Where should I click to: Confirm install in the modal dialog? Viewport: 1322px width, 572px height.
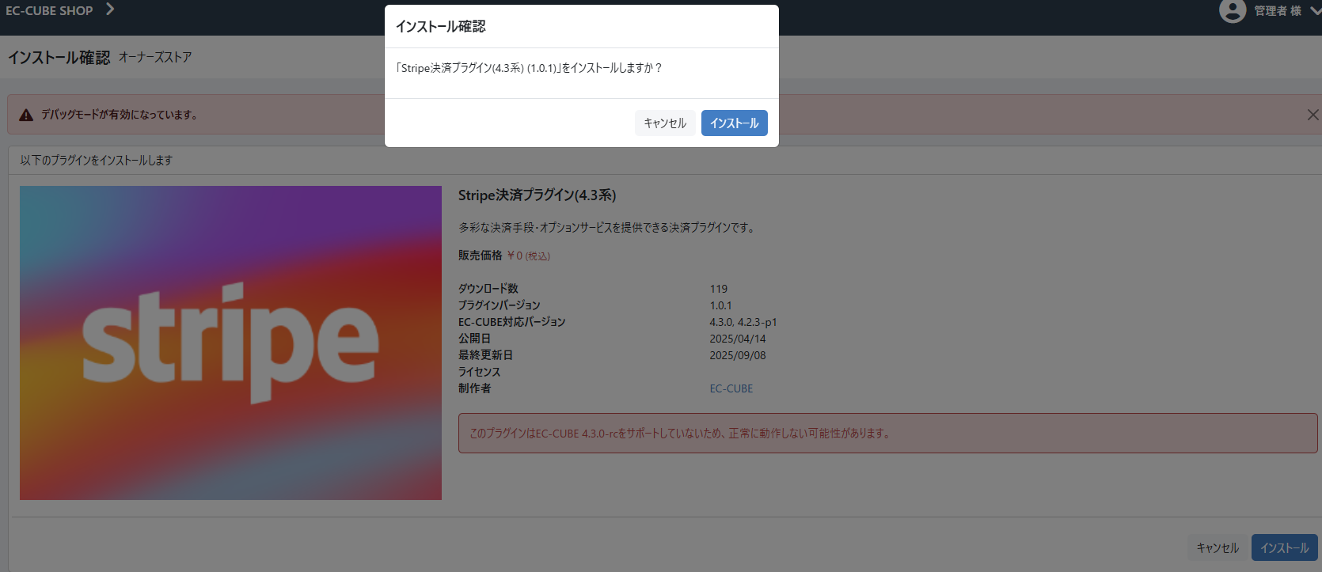point(734,123)
